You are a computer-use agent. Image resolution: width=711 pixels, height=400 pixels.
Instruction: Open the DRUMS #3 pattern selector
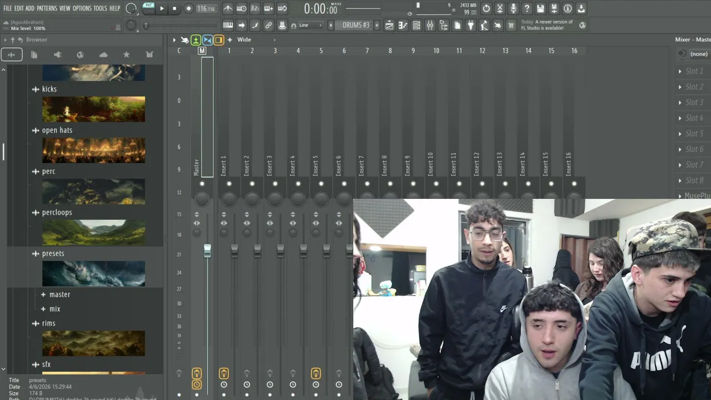coord(355,25)
